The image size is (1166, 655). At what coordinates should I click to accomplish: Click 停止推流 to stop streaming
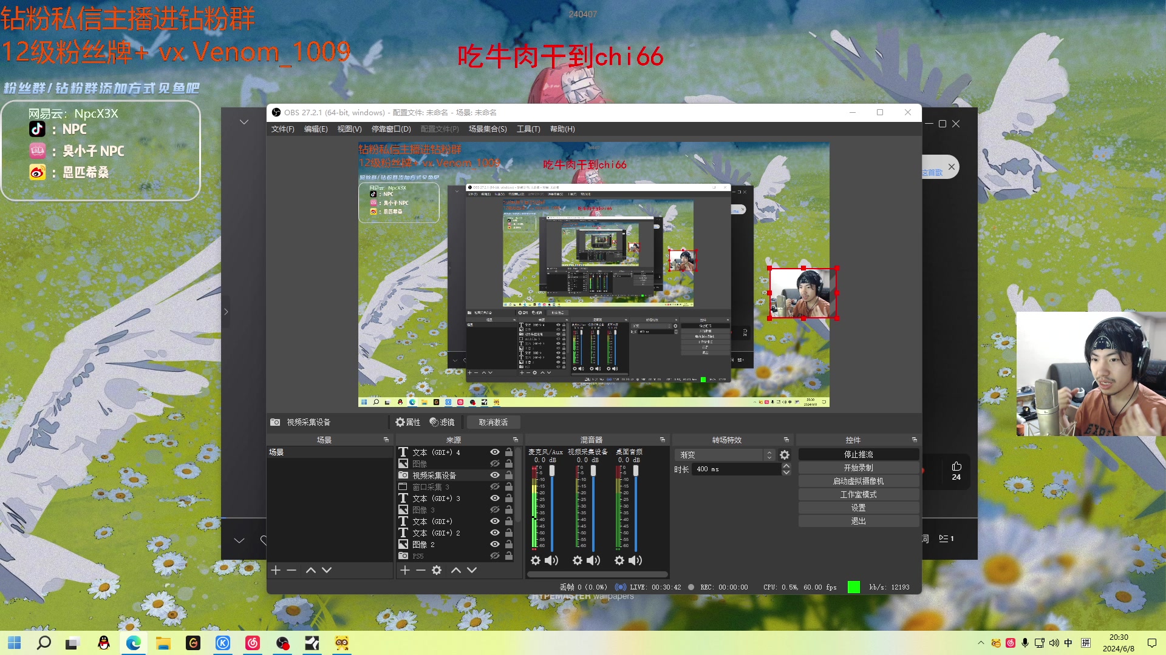pyautogui.click(x=858, y=454)
